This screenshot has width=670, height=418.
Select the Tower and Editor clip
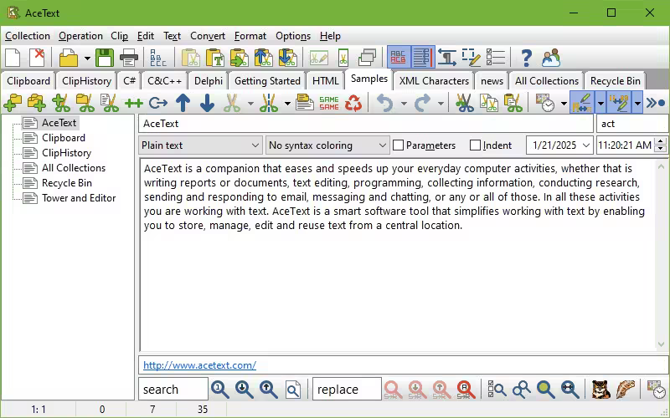point(79,198)
